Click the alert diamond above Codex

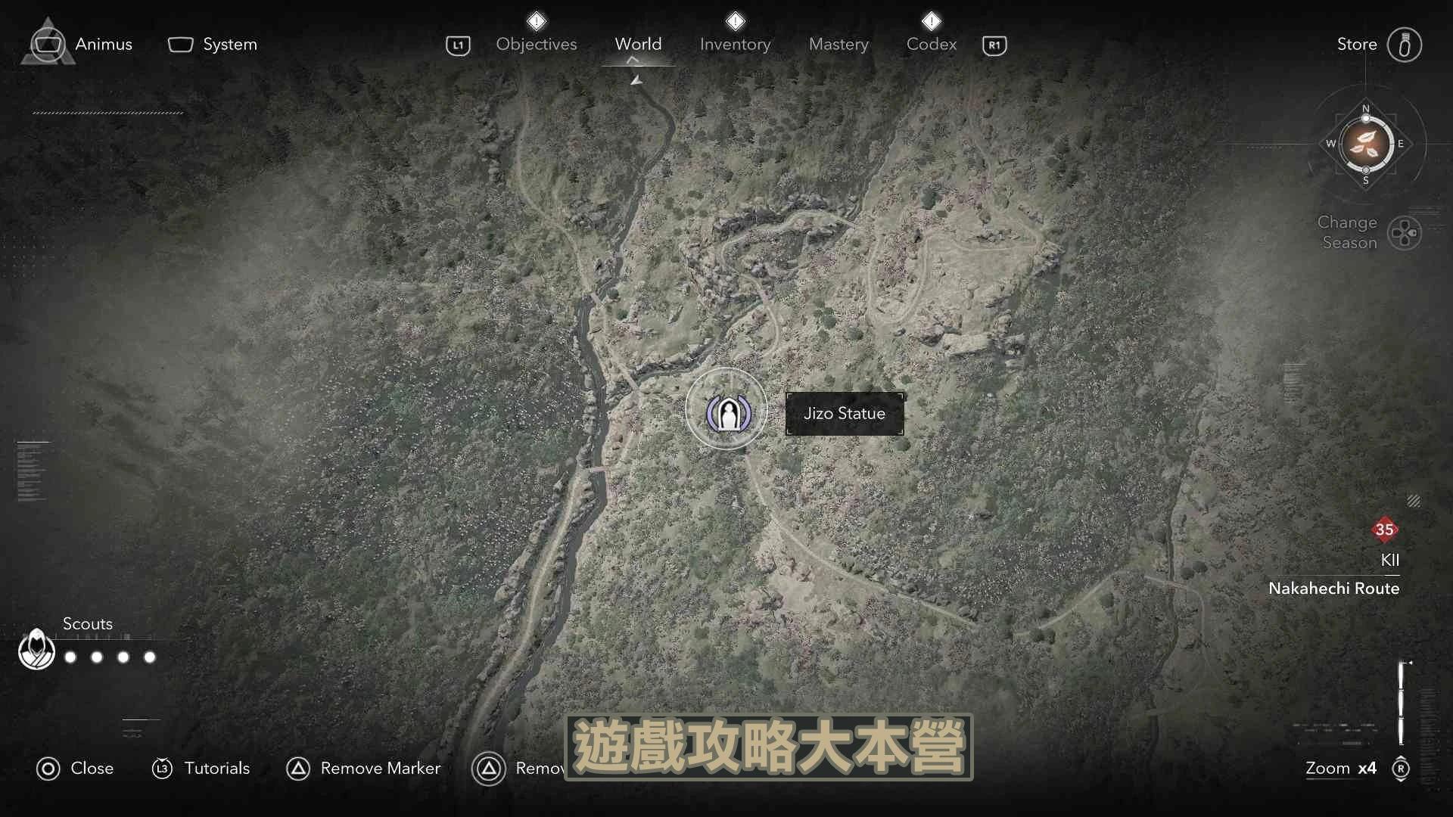(932, 20)
